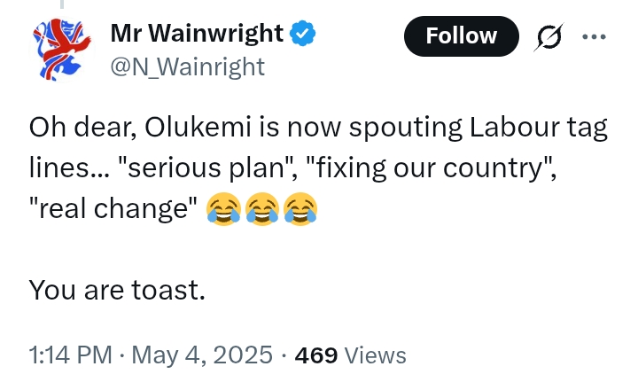Click the blue verified checkmark badge
Image resolution: width=638 pixels, height=382 pixels.
click(303, 34)
